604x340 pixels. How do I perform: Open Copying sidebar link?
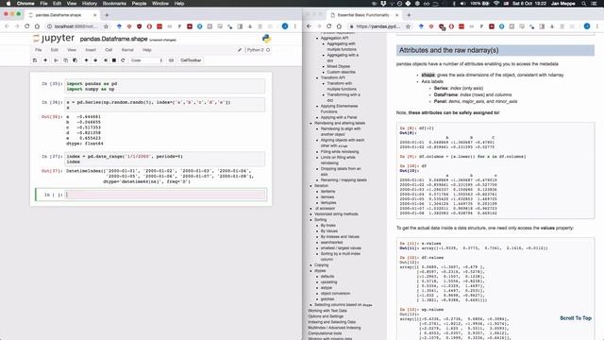[321, 265]
